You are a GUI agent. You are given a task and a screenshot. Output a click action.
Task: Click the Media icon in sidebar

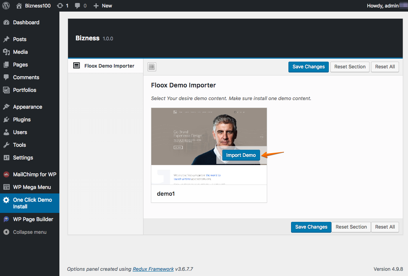[6, 52]
